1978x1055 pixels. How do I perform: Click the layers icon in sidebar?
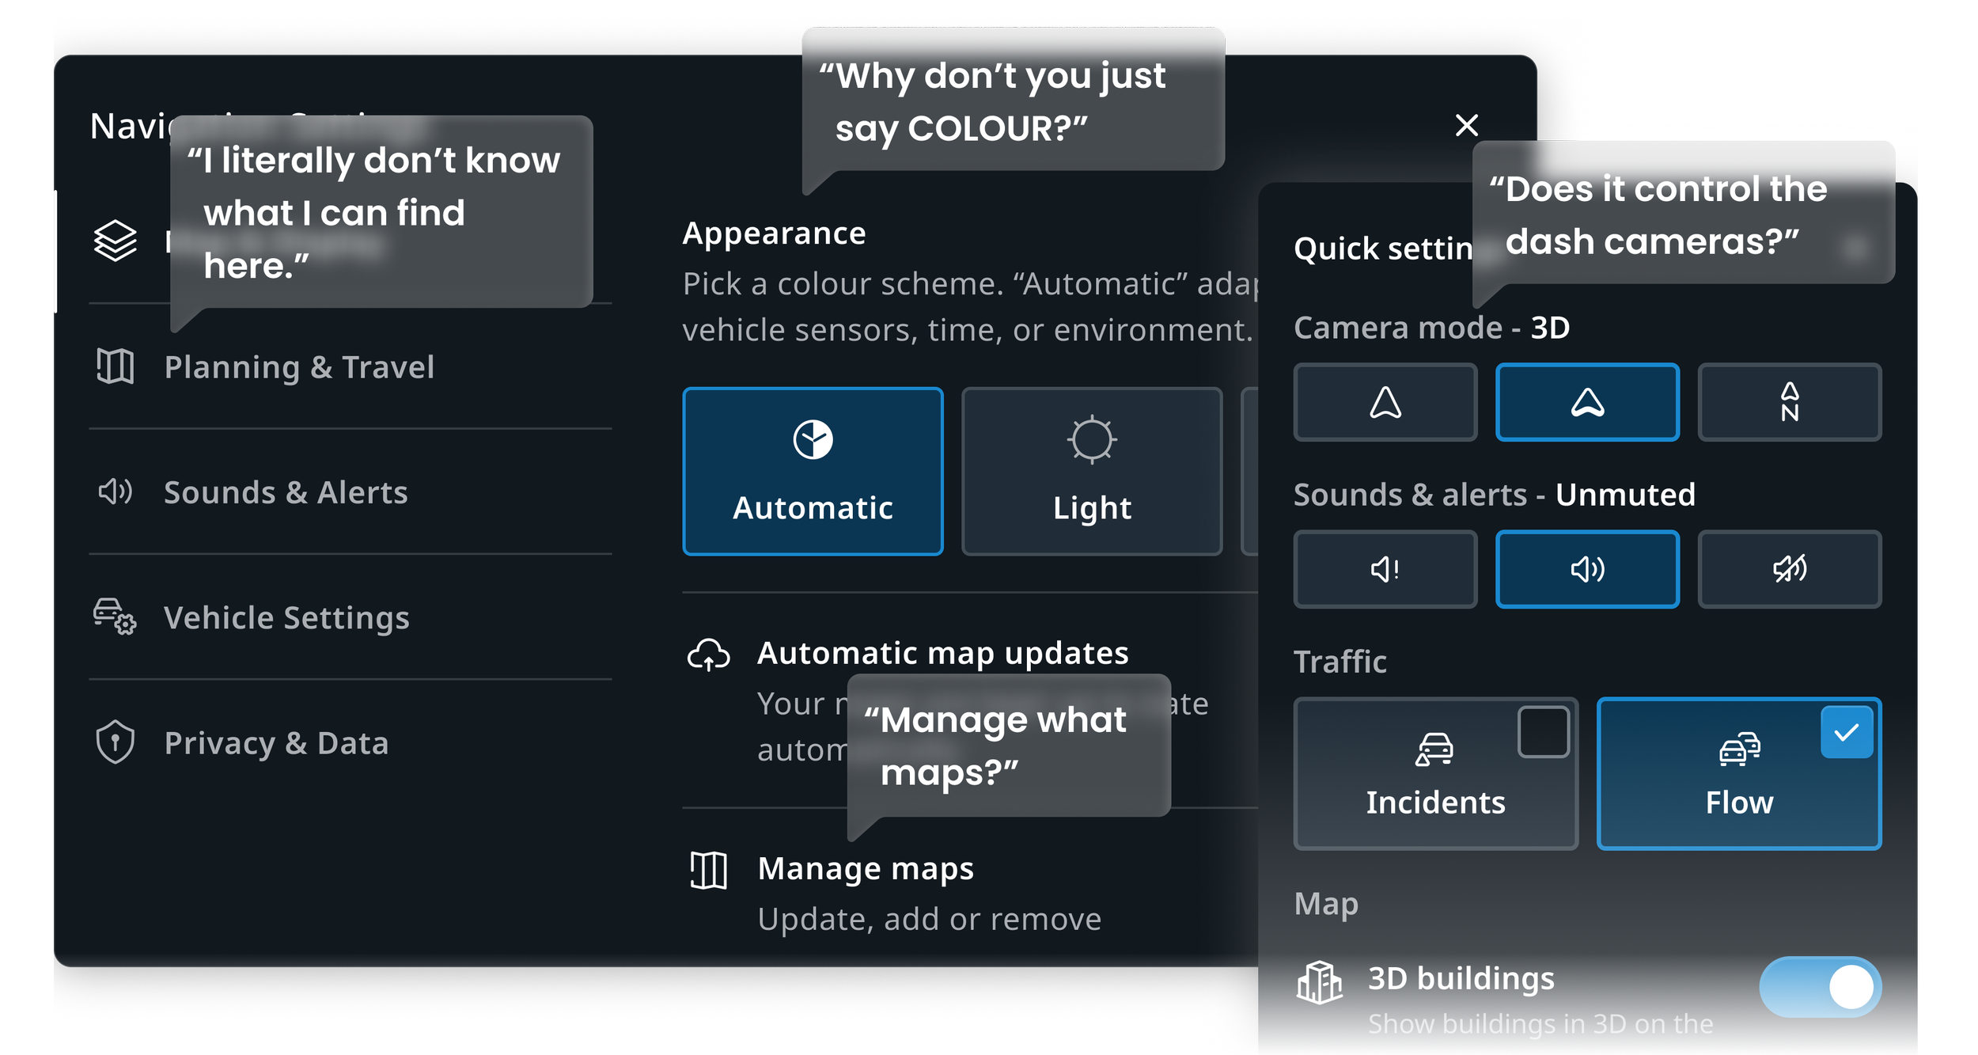tap(116, 241)
